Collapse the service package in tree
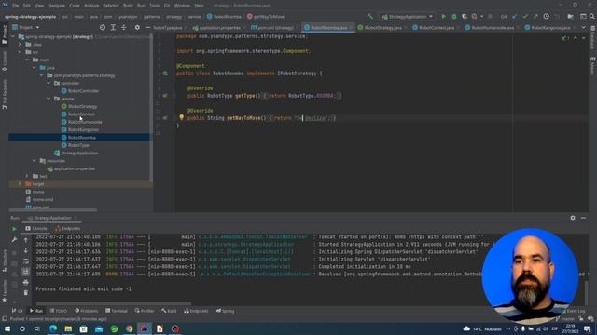597x335 pixels. click(49, 99)
